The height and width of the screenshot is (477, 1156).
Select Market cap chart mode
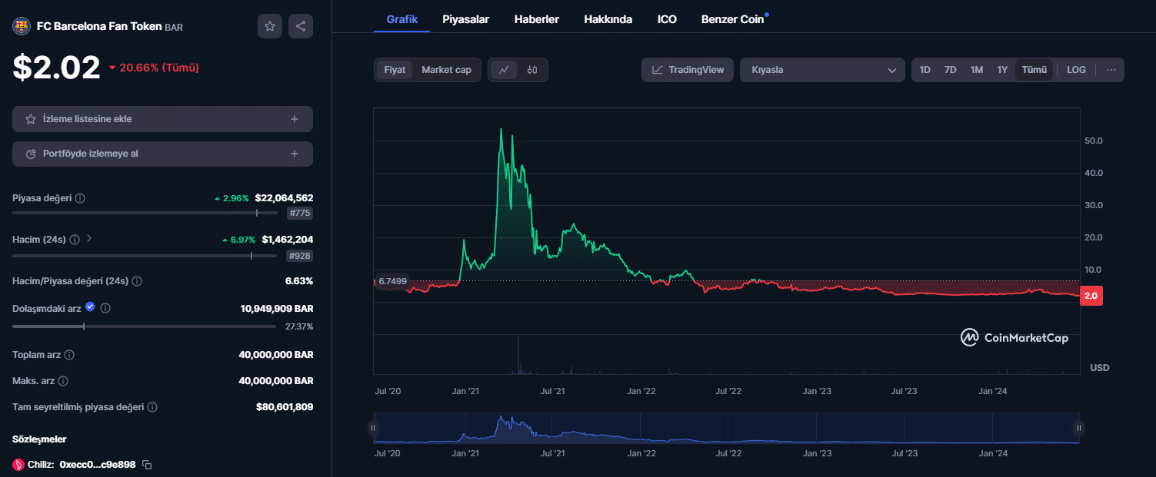click(x=446, y=70)
